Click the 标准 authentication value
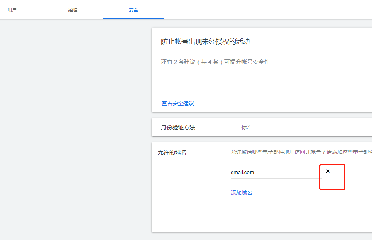 click(247, 127)
